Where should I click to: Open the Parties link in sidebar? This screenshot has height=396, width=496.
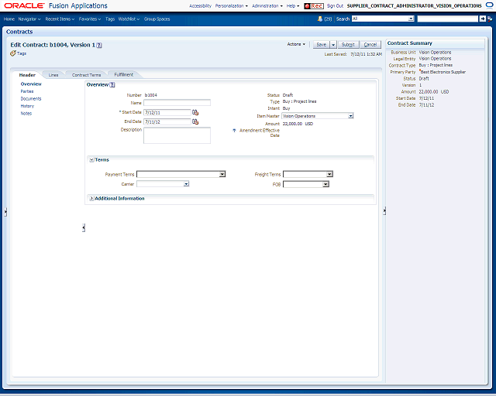pos(27,91)
